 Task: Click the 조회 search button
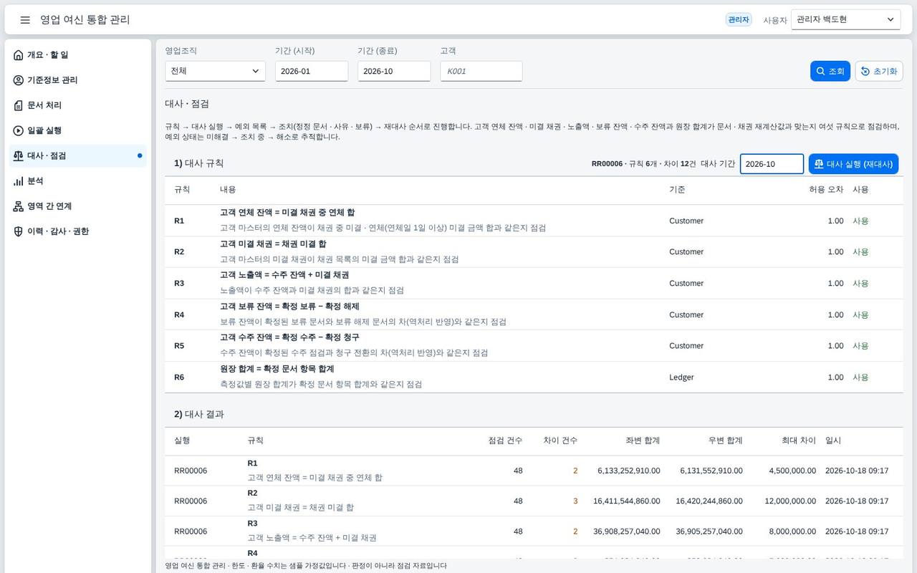click(830, 71)
